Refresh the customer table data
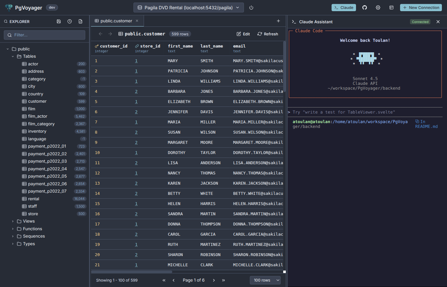The height and width of the screenshot is (287, 447). pyautogui.click(x=268, y=34)
